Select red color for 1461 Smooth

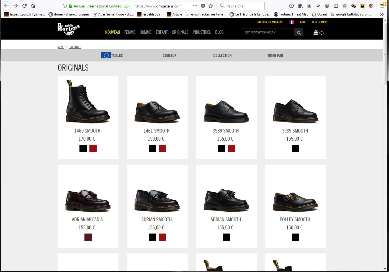(162, 148)
